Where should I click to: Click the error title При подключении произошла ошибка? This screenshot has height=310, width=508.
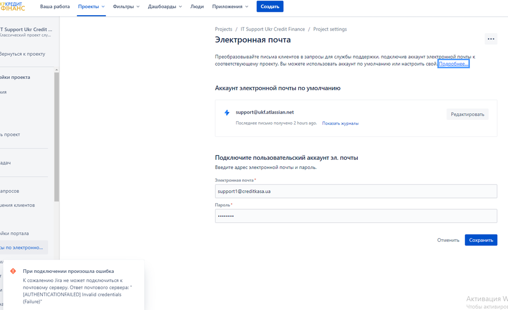pos(68,271)
